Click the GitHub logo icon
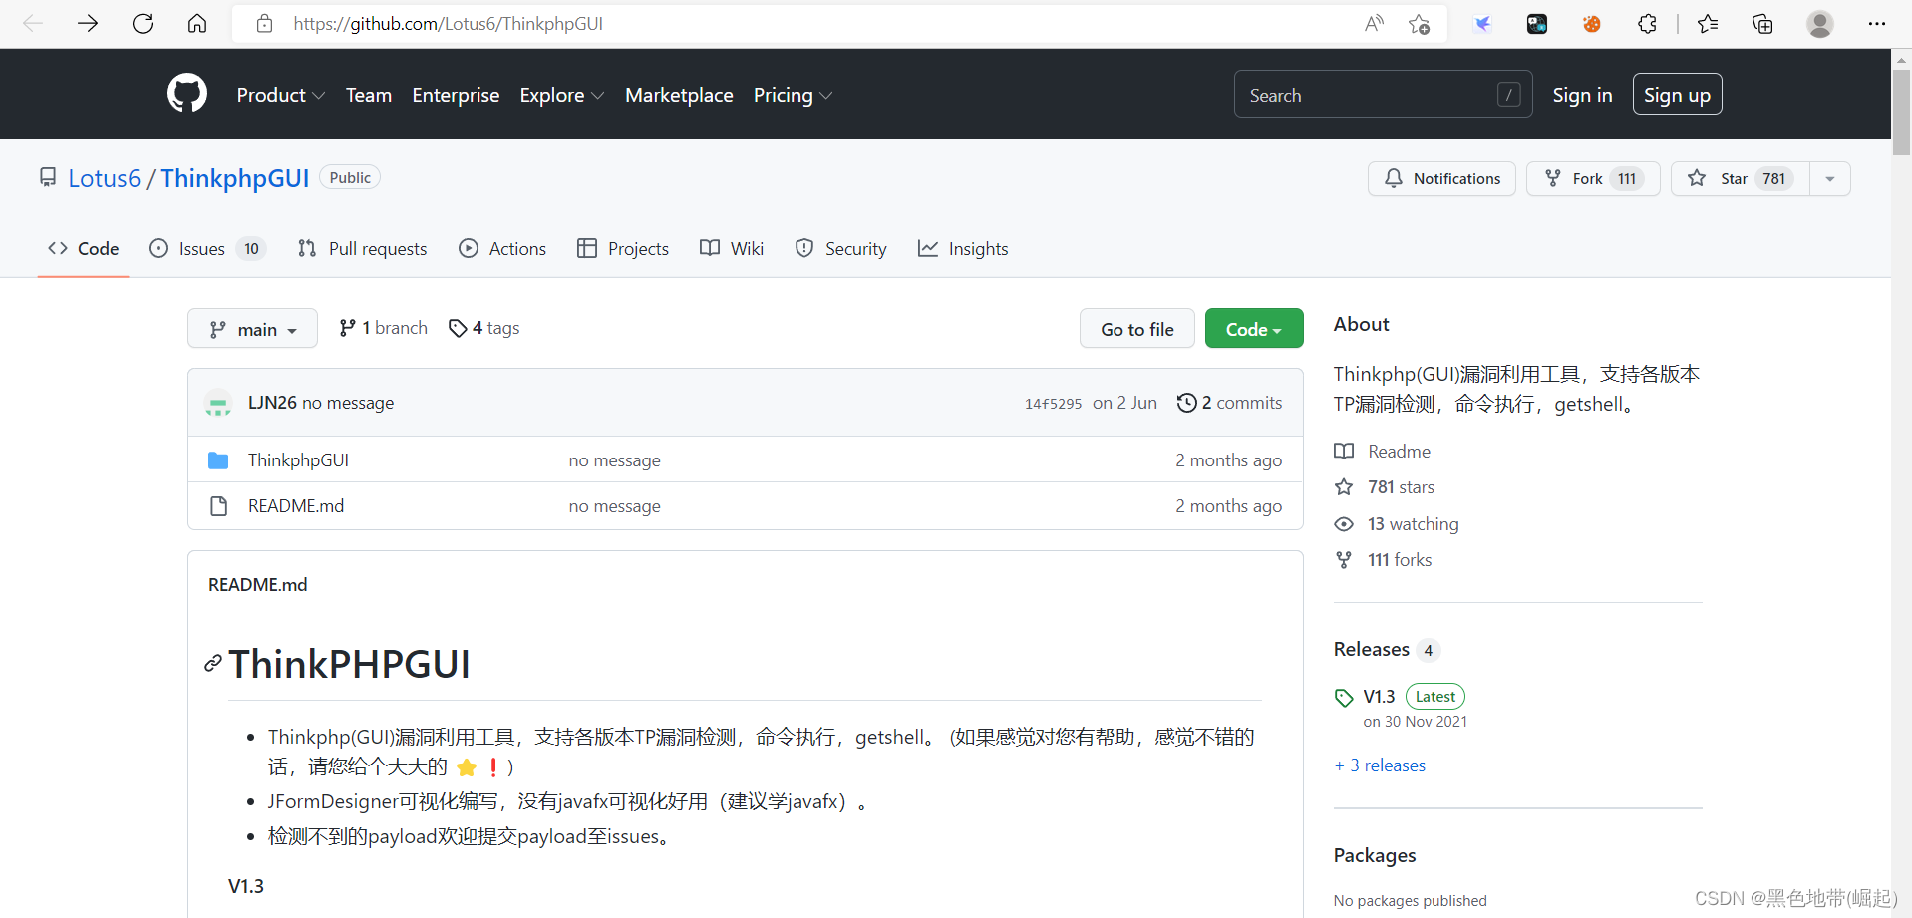This screenshot has width=1912, height=918. point(186,93)
